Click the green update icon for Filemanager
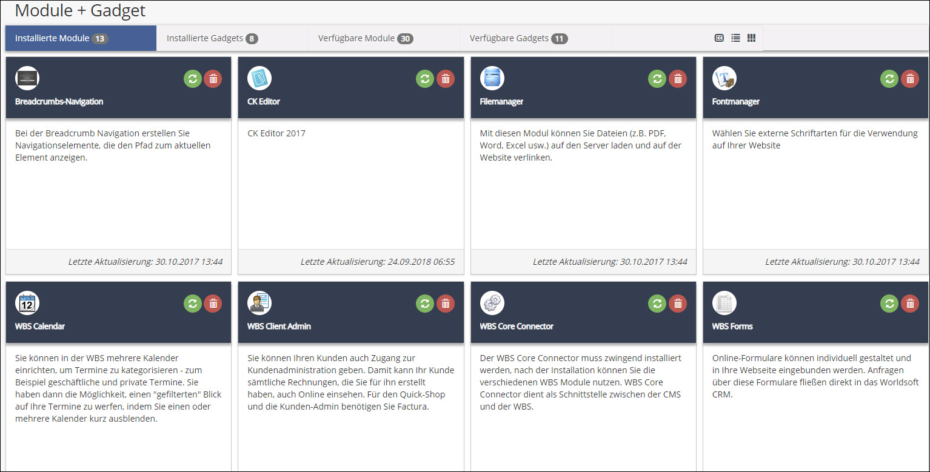The height and width of the screenshot is (472, 930). (657, 79)
